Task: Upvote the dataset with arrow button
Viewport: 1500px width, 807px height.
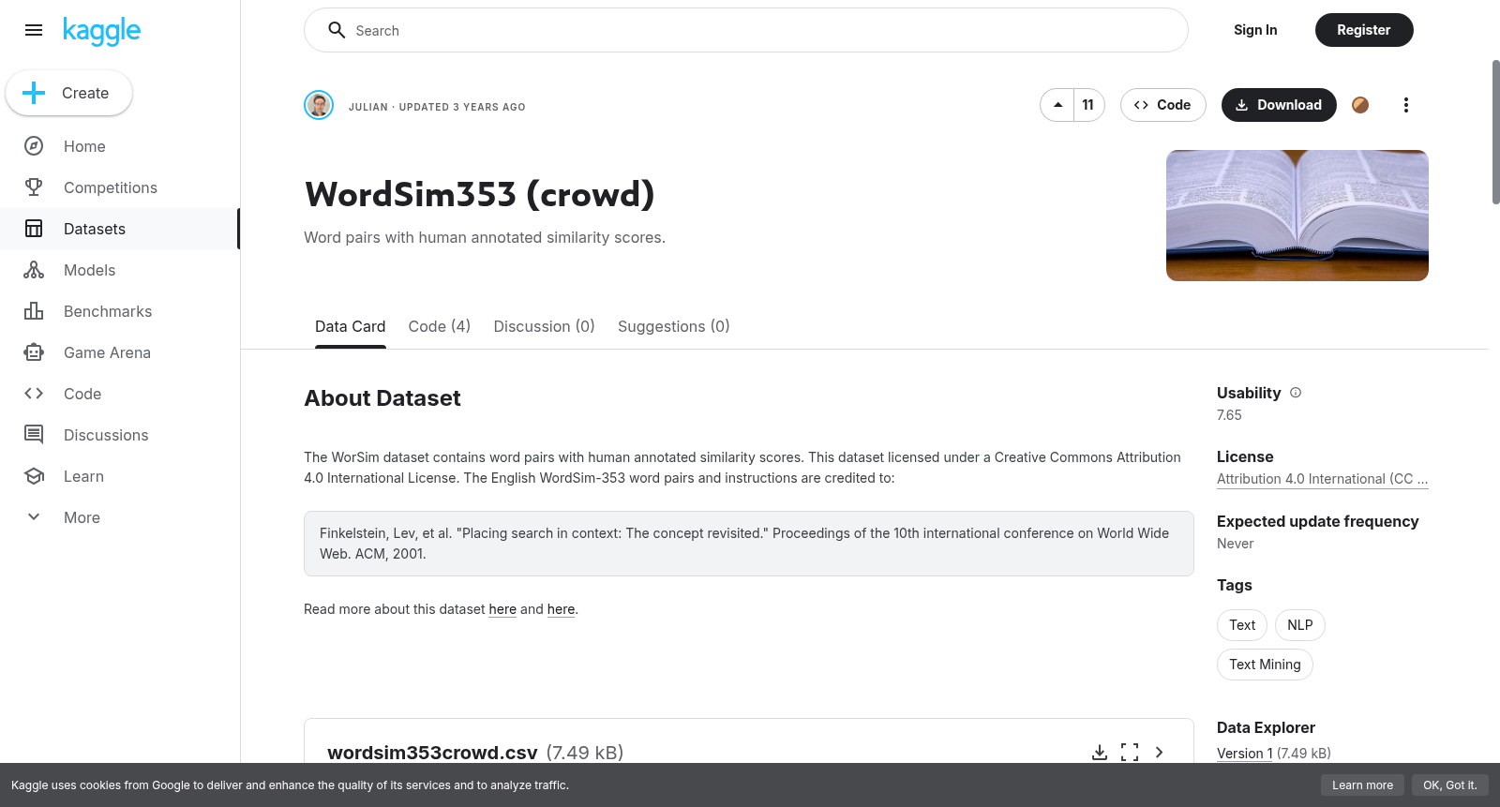Action: (x=1057, y=105)
